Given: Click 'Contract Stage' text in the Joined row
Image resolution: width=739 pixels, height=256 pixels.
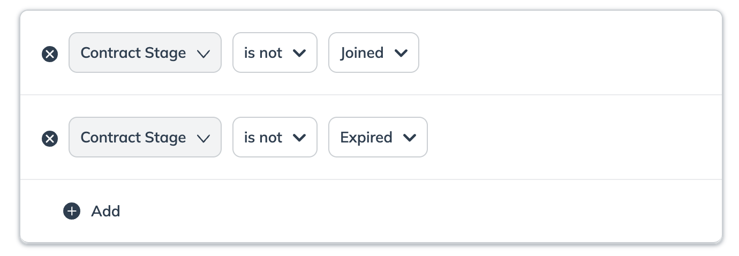Looking at the screenshot, I should pos(133,52).
